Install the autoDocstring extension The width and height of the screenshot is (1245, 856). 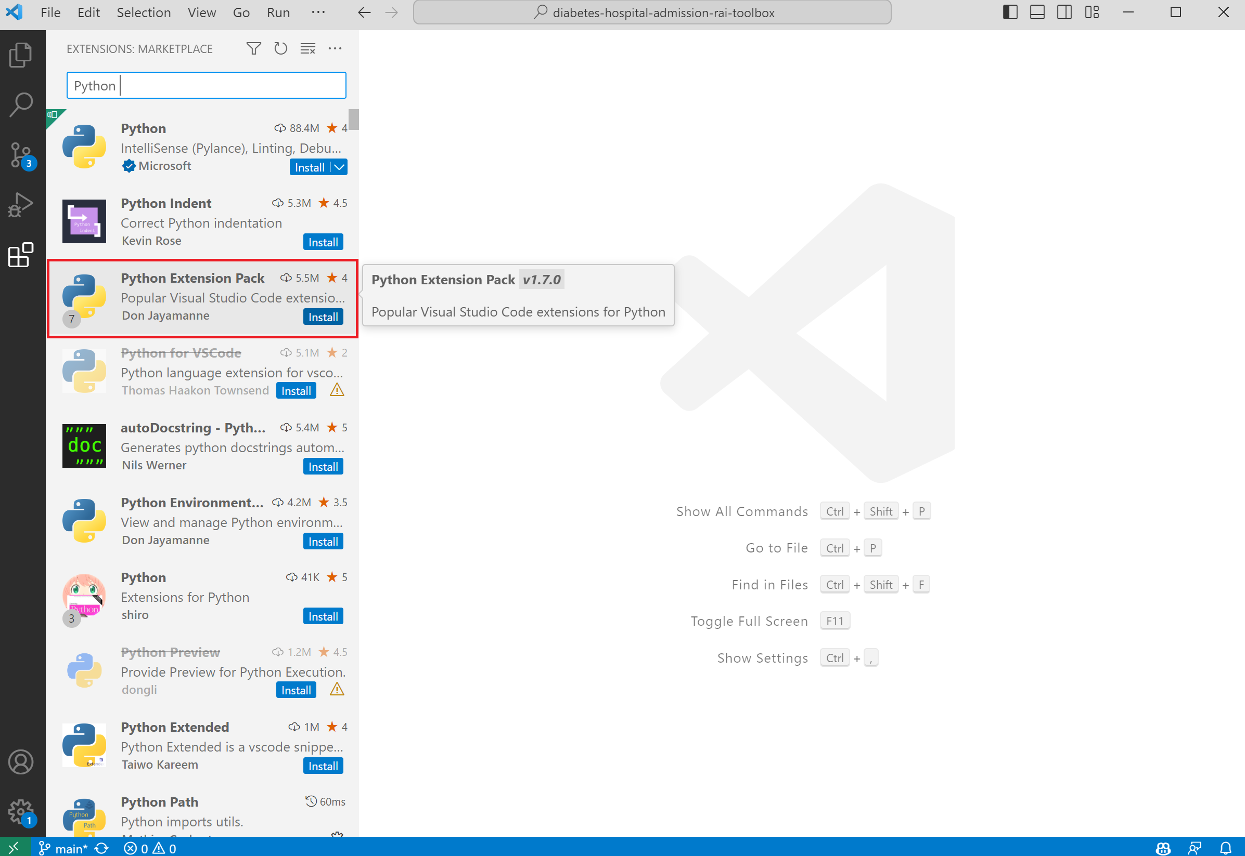click(324, 466)
